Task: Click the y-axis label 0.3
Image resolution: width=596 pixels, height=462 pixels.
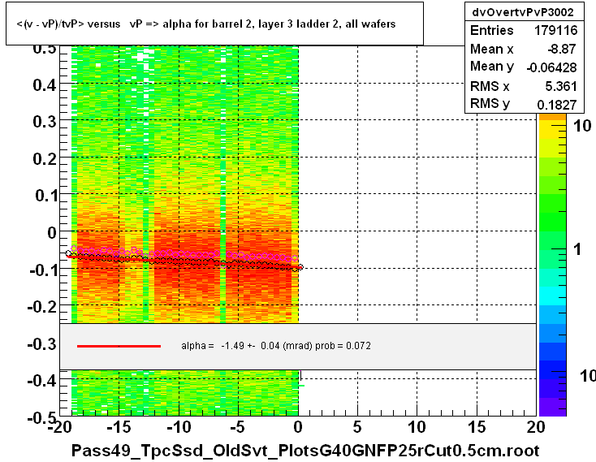Action: [x=45, y=122]
